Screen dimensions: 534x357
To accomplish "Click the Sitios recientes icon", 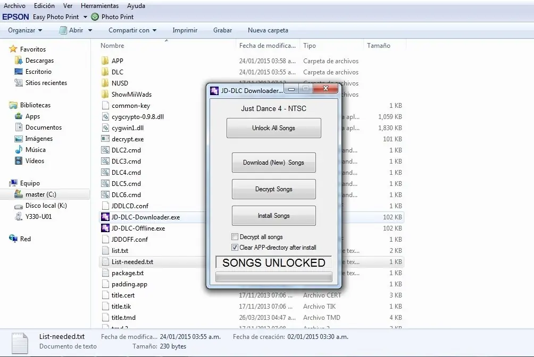I will click(x=19, y=83).
